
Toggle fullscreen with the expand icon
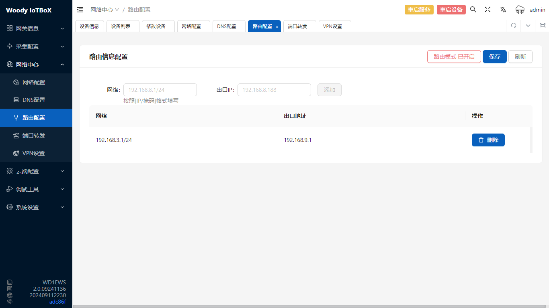tap(488, 10)
